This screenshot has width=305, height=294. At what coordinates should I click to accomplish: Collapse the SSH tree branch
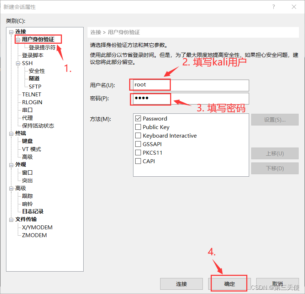[x=17, y=63]
